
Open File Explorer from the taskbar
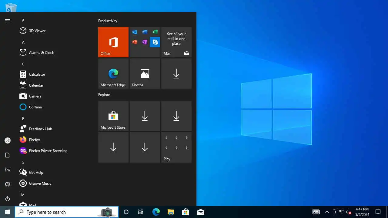click(x=171, y=212)
